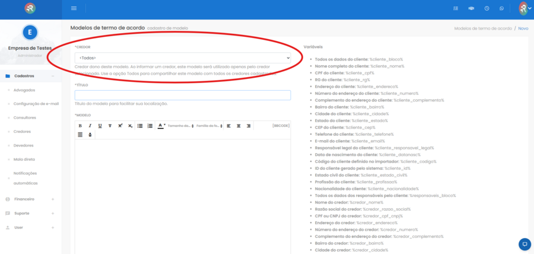Viewport: 534px width, 254px height.
Task: Align text left in the editor
Action: 228,126
